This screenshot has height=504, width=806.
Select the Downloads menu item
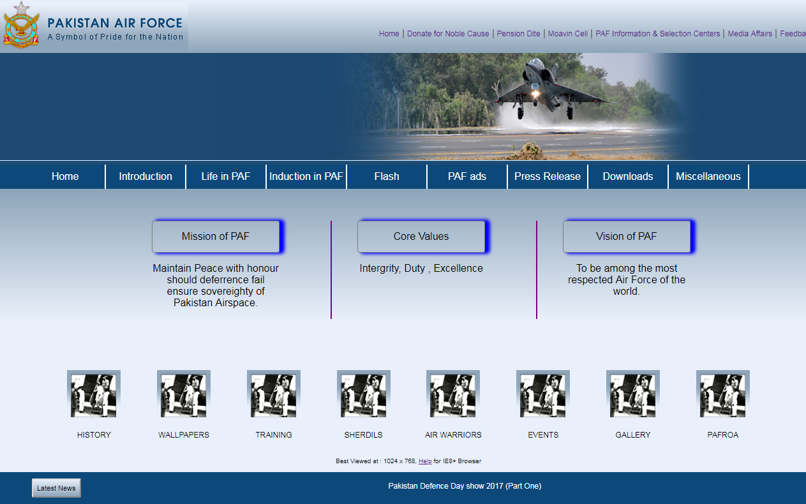[x=628, y=177]
